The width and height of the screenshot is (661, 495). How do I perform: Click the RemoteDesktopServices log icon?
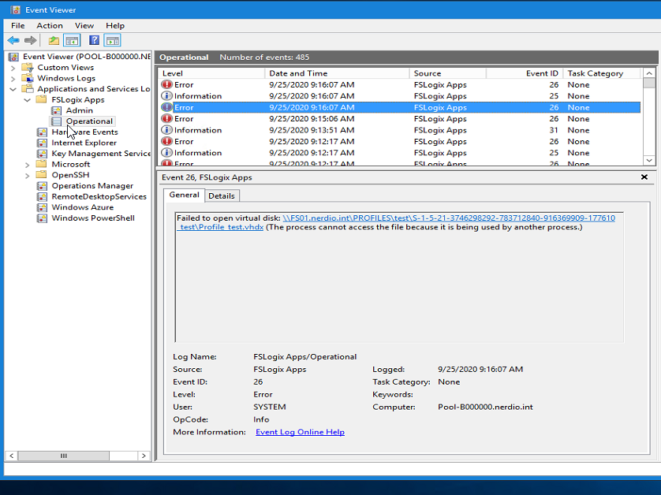(42, 197)
